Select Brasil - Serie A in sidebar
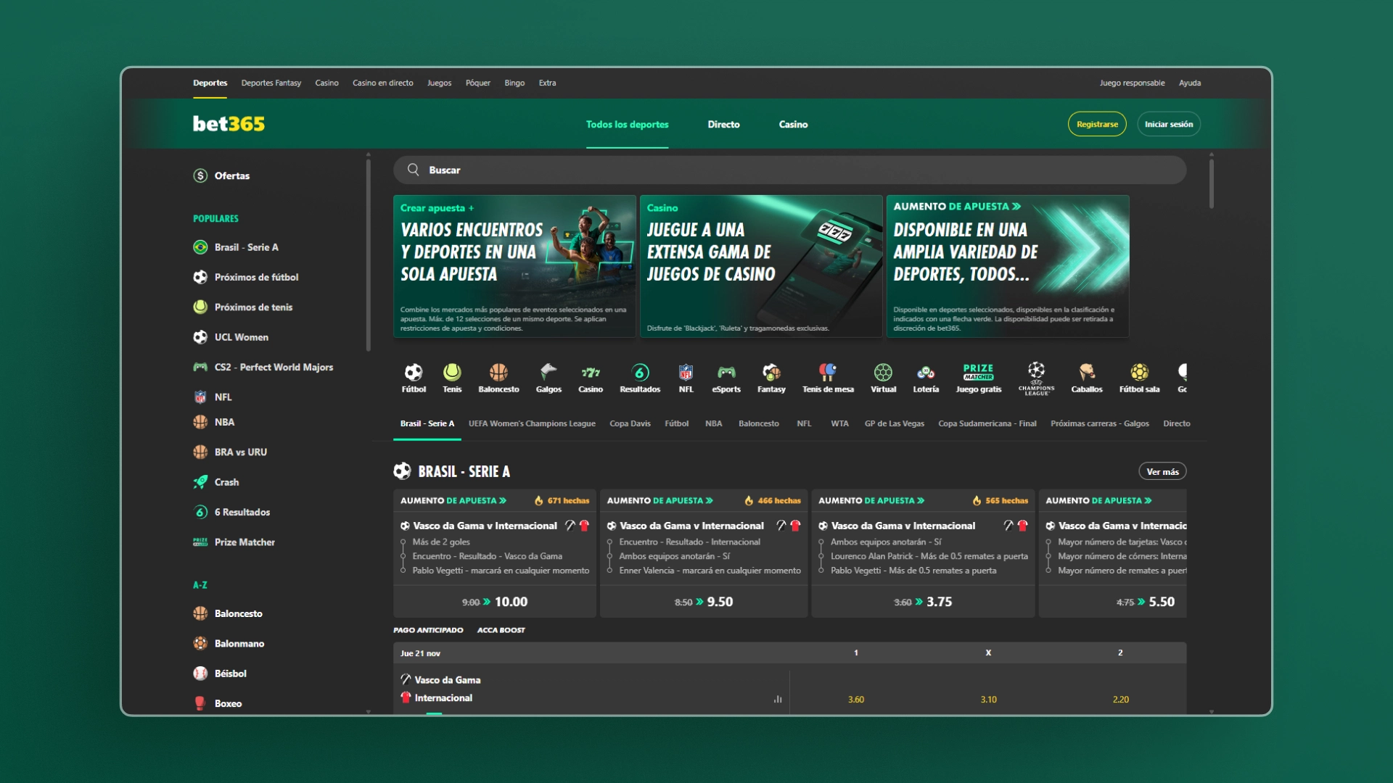This screenshot has width=1393, height=783. click(236, 247)
